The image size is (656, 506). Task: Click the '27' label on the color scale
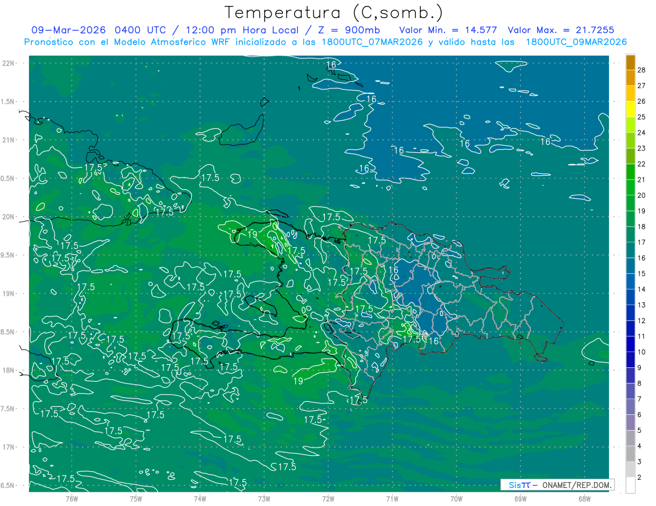coord(642,86)
